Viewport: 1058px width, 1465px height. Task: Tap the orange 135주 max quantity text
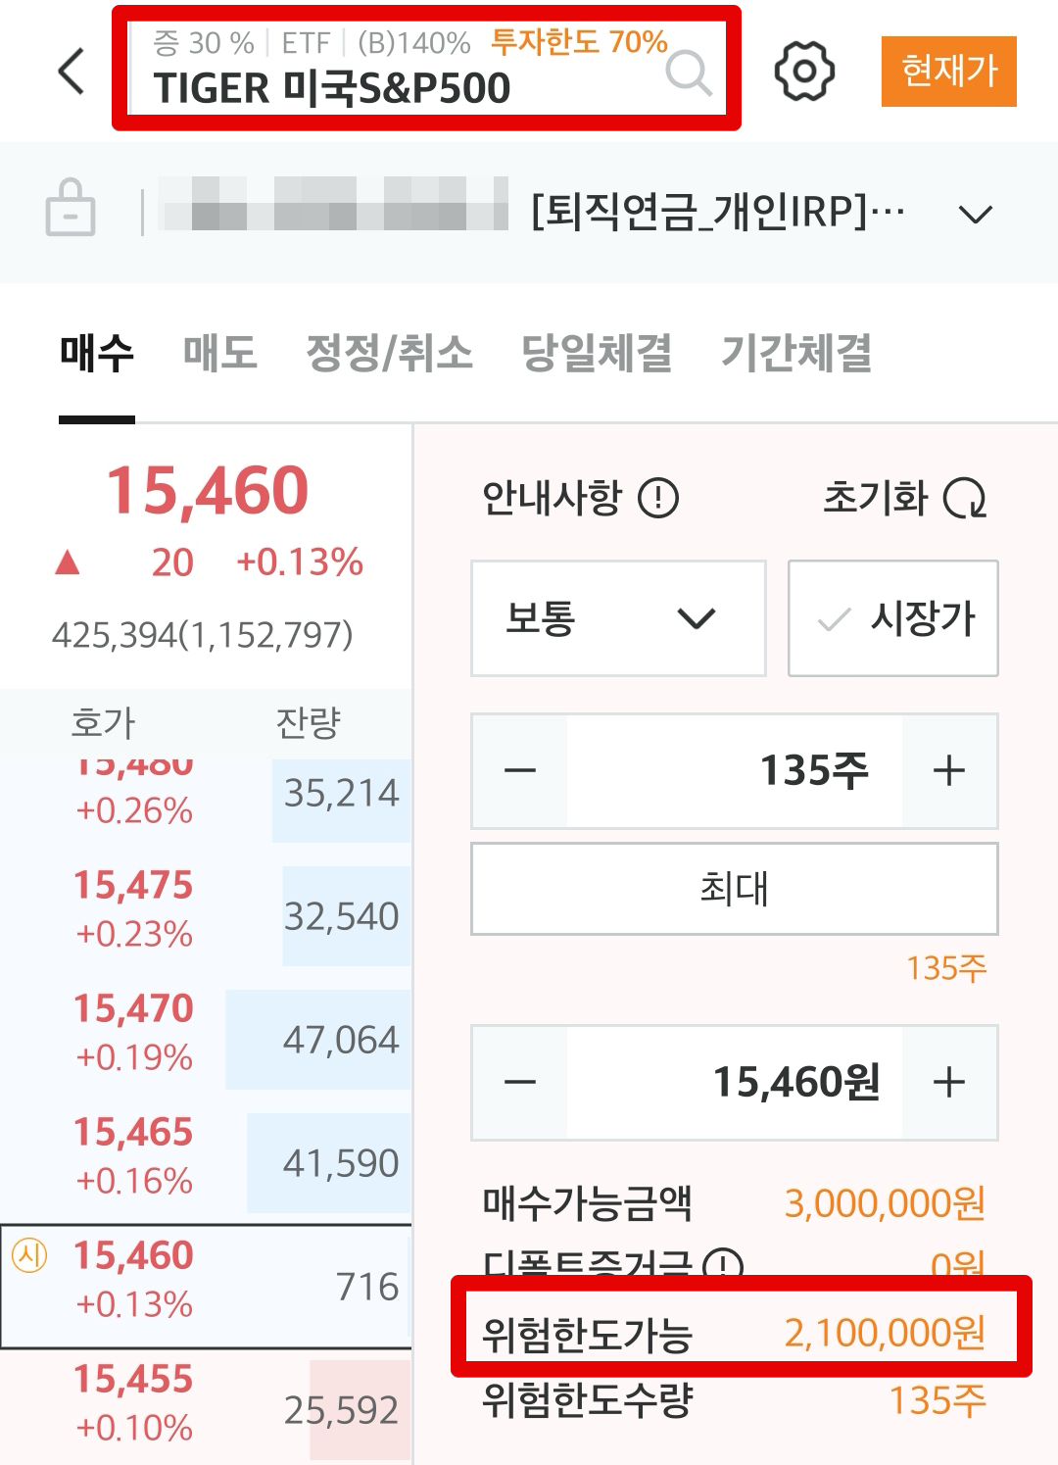(x=946, y=968)
